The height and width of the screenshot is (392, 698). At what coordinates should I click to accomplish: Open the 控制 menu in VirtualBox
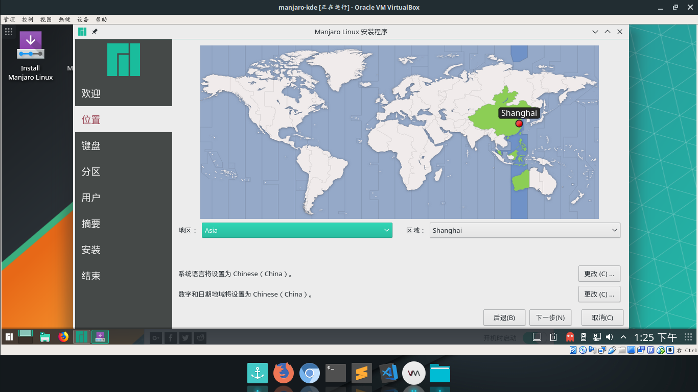point(28,19)
